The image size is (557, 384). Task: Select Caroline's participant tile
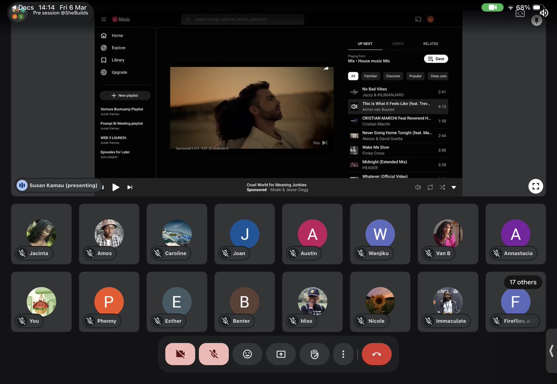[177, 234]
